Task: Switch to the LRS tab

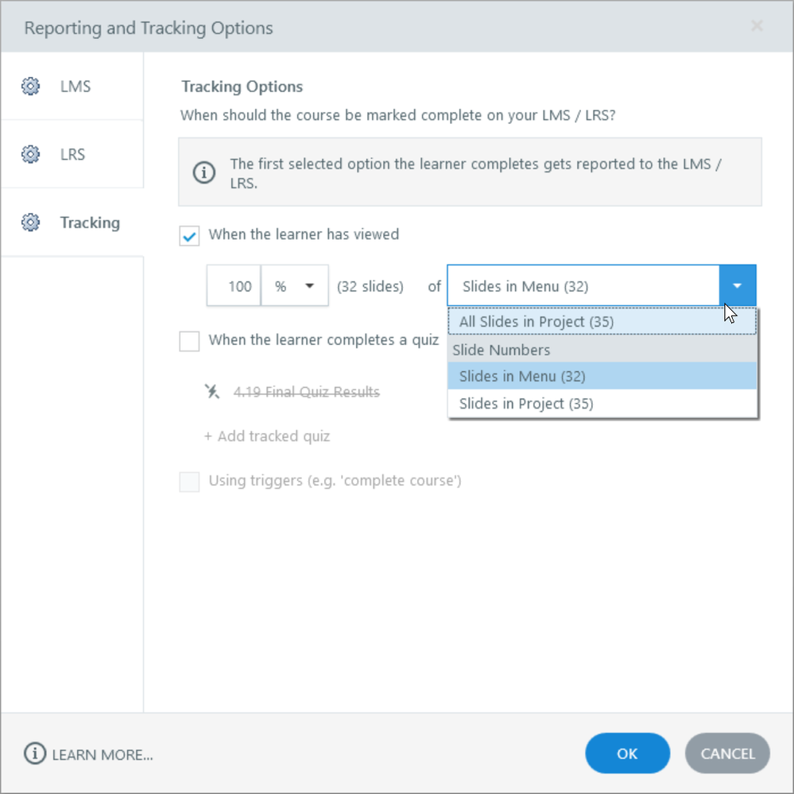Action: tap(72, 154)
